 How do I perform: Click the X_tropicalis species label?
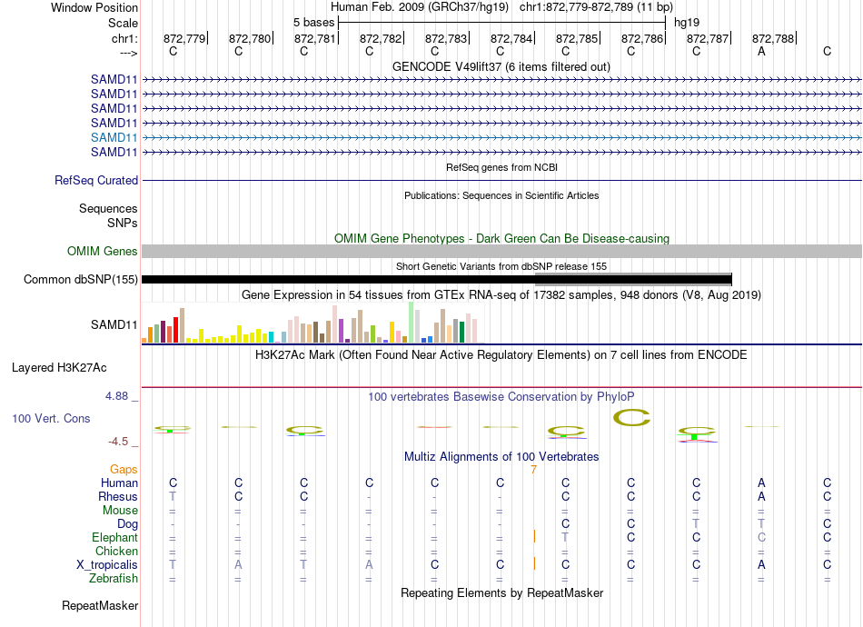tap(107, 565)
